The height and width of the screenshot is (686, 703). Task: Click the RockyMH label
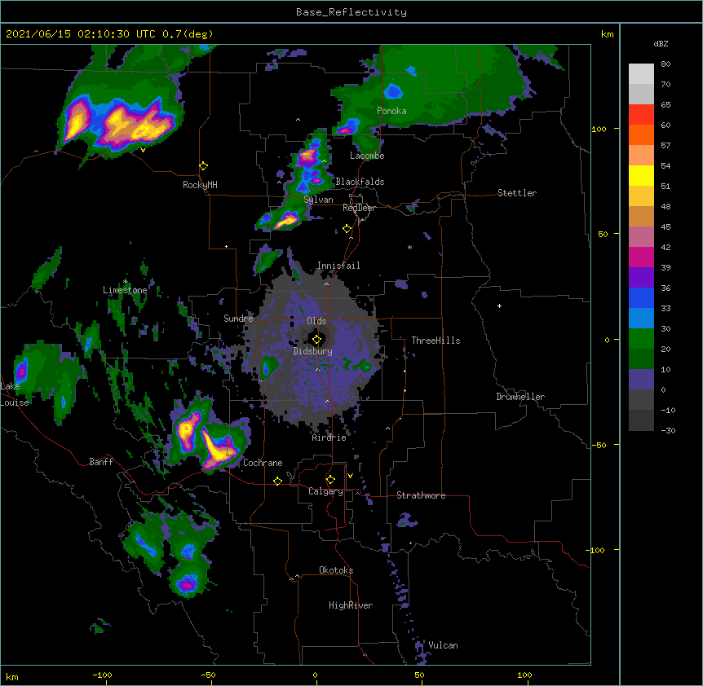tap(200, 185)
